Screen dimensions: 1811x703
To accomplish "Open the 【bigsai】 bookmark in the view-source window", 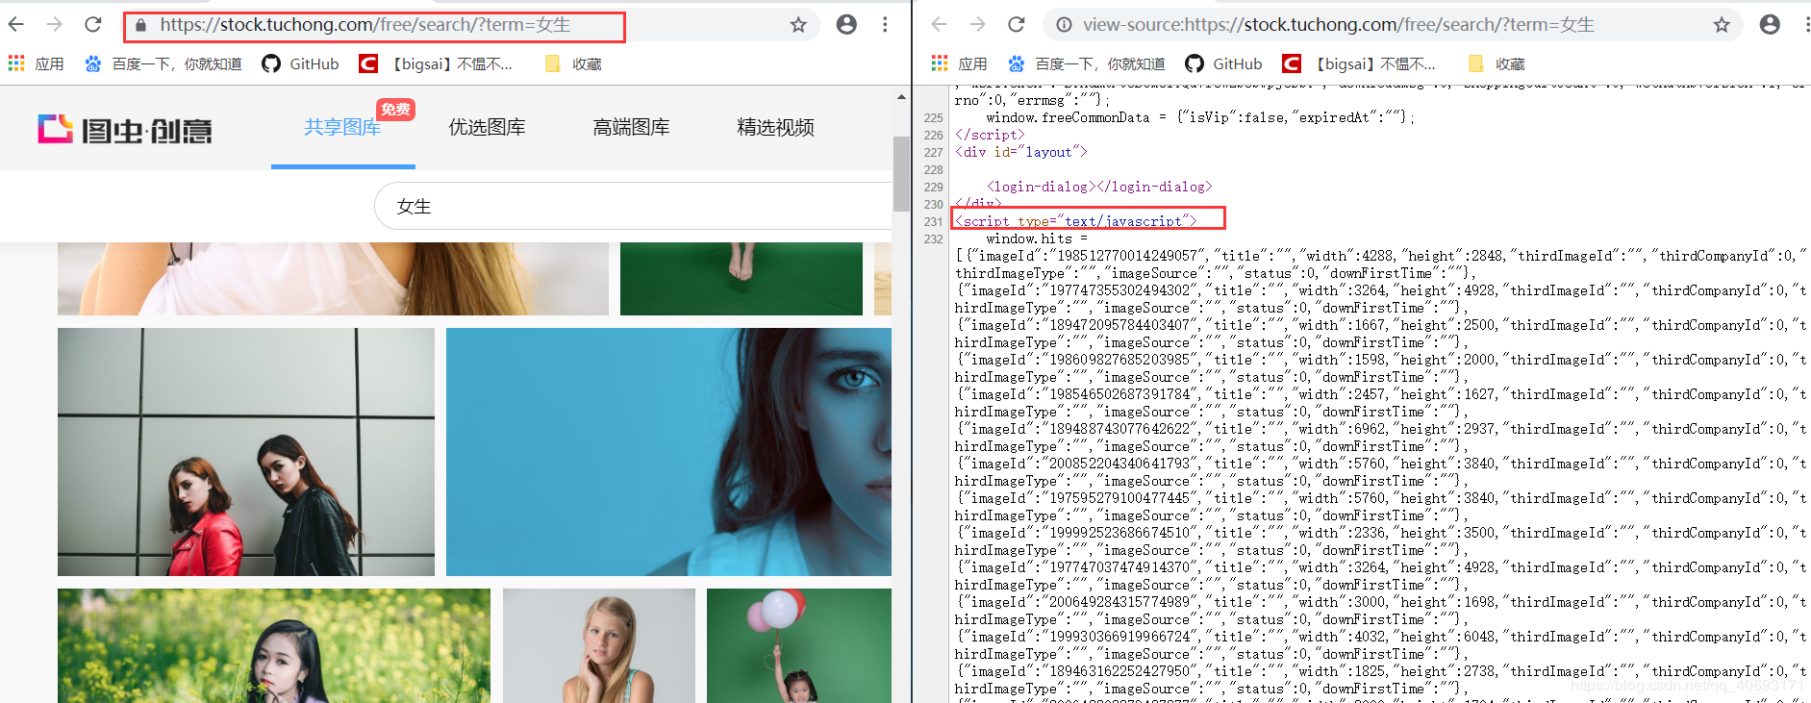I will (1359, 63).
